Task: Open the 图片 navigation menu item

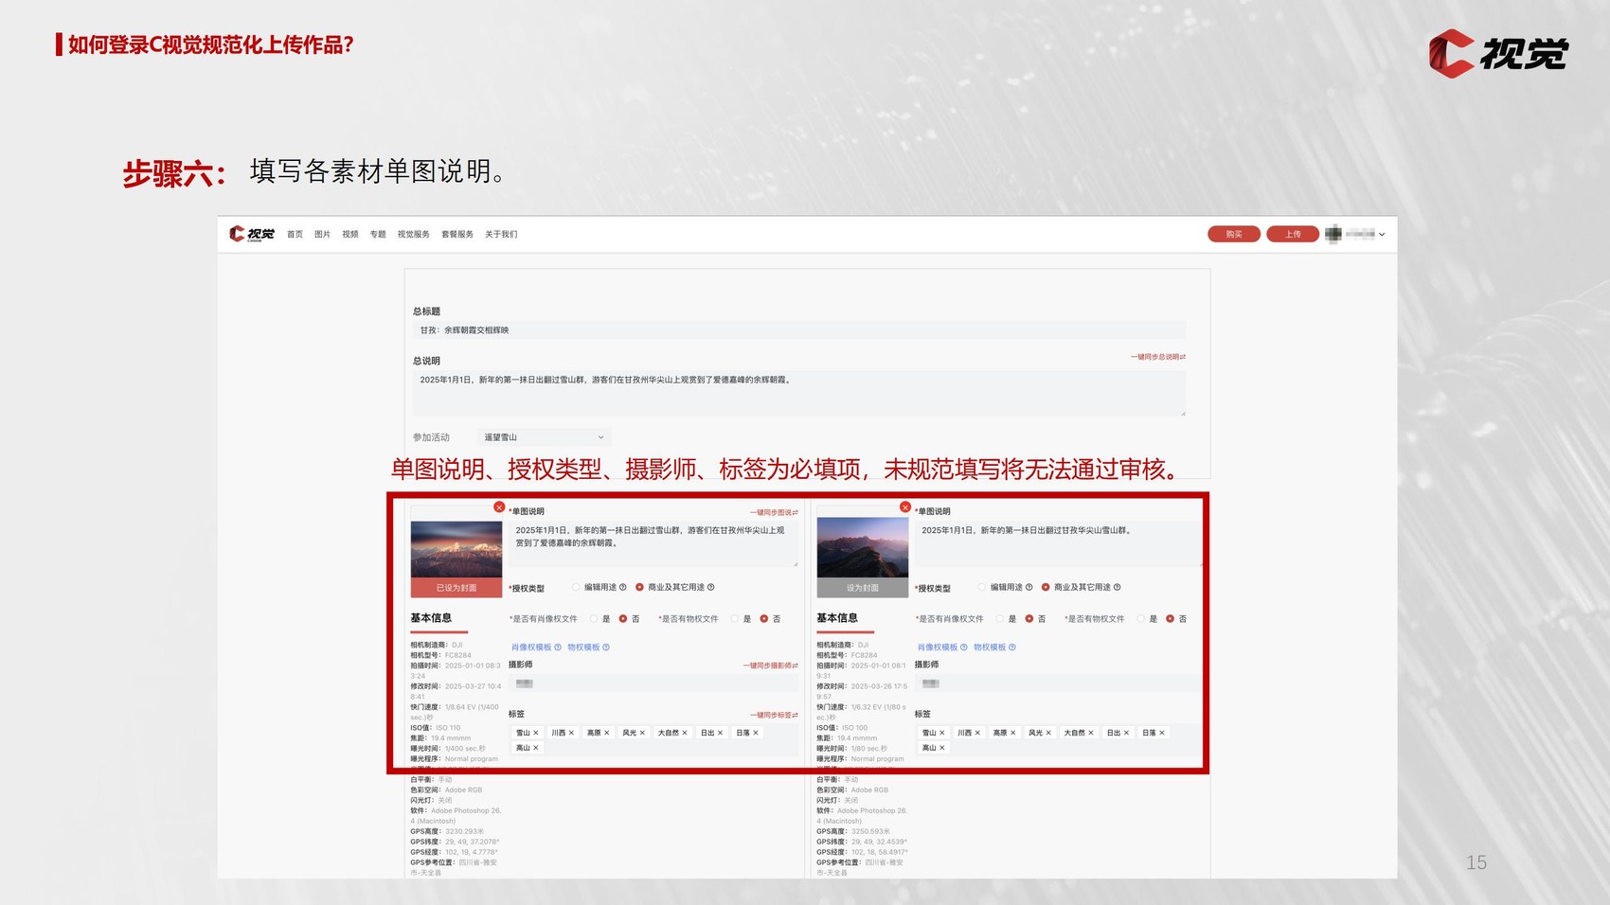Action: click(x=322, y=235)
